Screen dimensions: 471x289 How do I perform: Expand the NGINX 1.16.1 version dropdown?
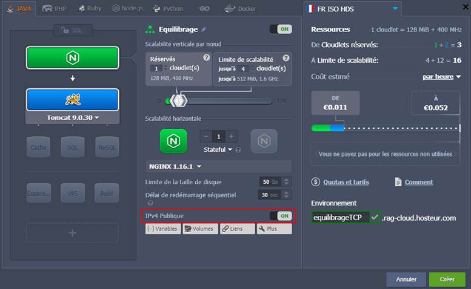coord(175,166)
